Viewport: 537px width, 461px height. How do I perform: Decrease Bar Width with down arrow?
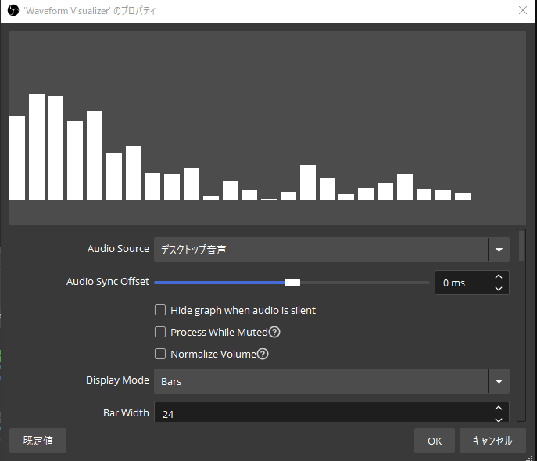[x=498, y=419]
